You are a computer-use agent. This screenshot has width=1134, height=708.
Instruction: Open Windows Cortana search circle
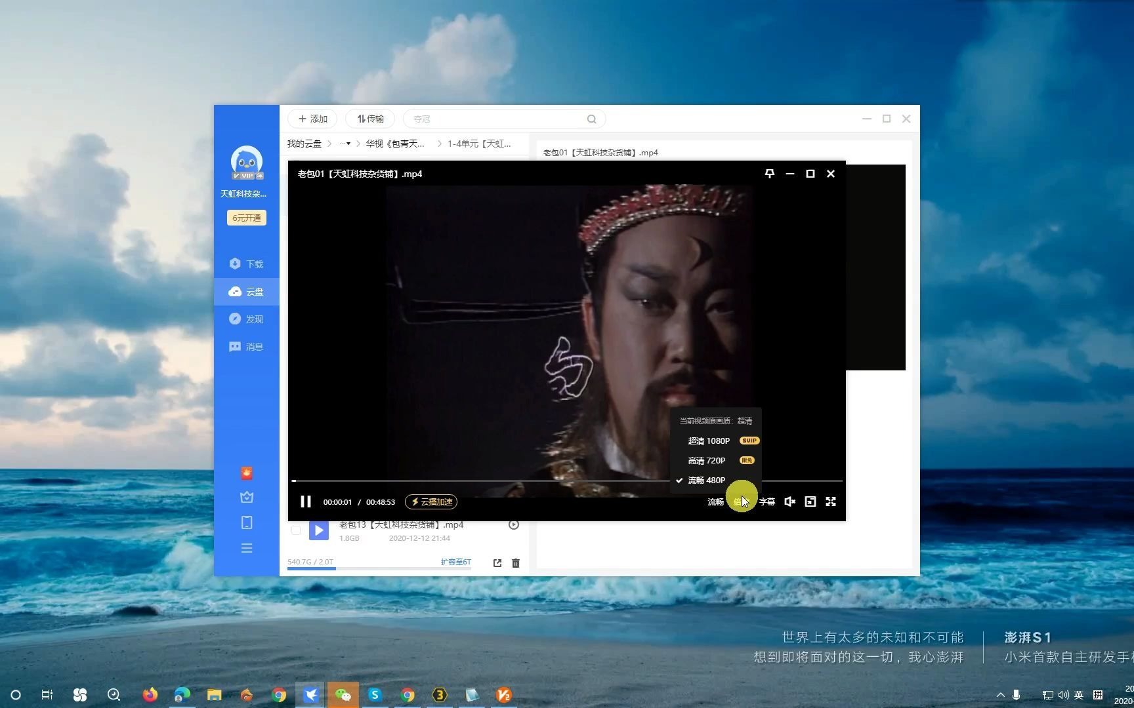pyautogui.click(x=16, y=695)
